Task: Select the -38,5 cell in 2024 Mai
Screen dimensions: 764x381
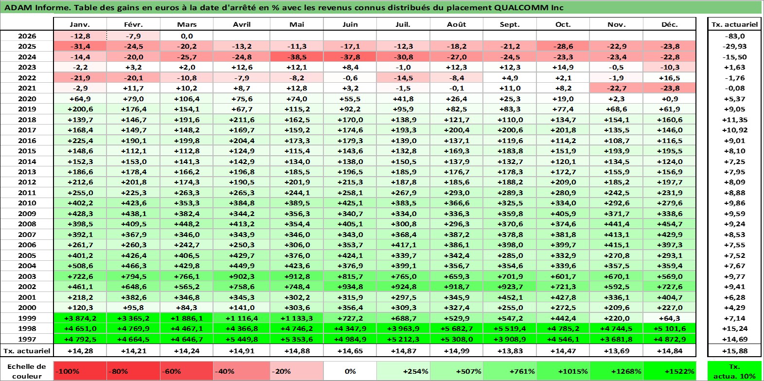Action: [297, 57]
